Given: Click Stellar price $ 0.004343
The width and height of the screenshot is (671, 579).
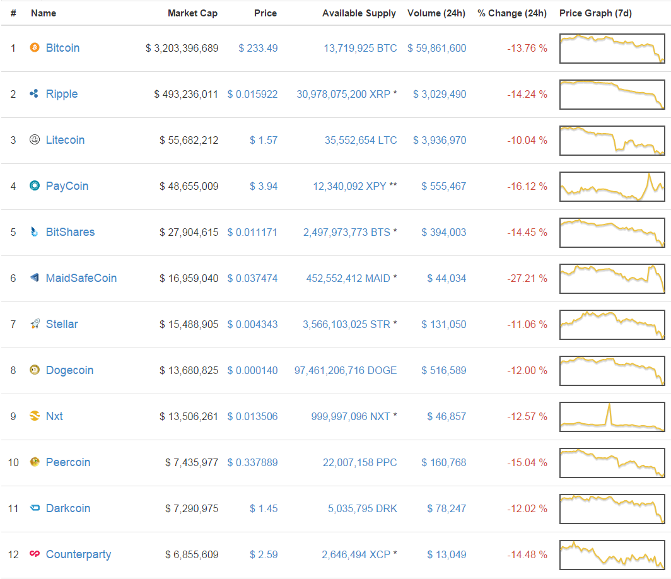Looking at the screenshot, I should coord(252,324).
